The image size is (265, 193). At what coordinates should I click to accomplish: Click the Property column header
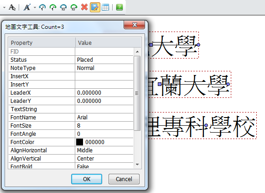coord(42,43)
